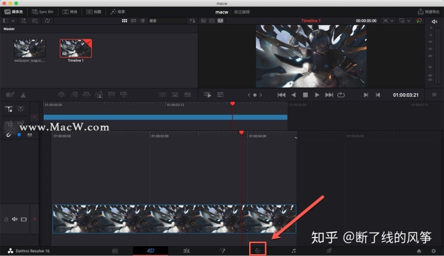Lock video track 1
This screenshot has width=444, height=256.
click(x=6, y=219)
